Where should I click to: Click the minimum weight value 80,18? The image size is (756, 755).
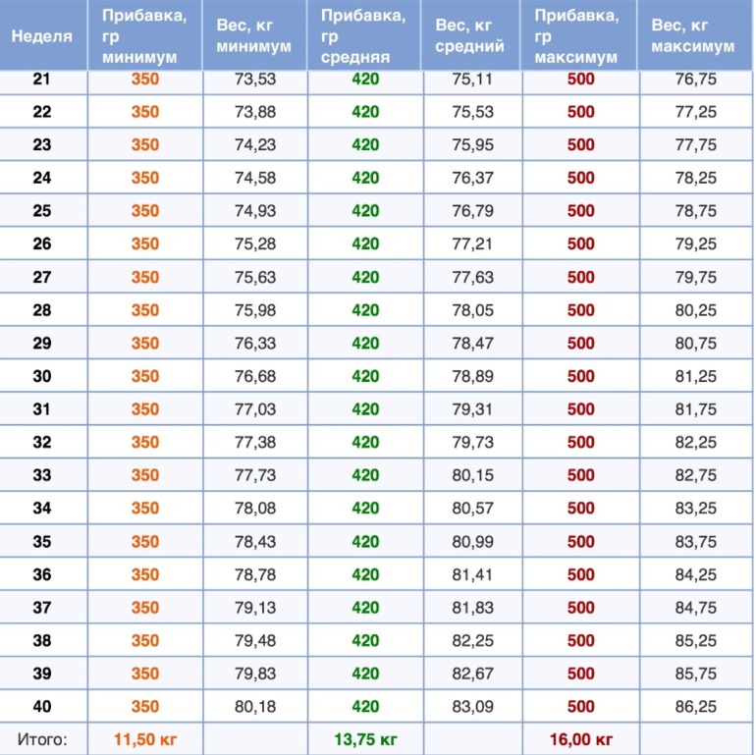pos(255,706)
